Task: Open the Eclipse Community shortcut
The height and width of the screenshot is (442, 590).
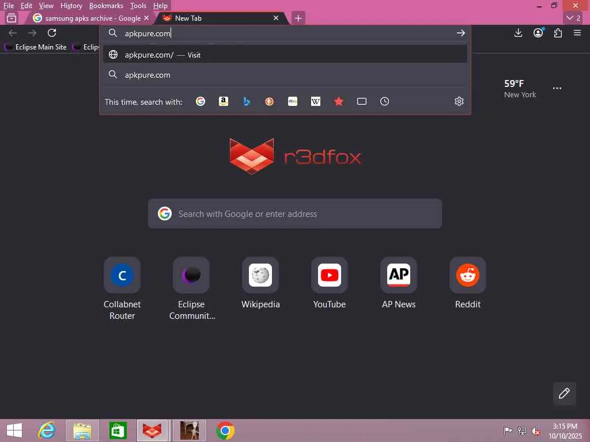Action: tap(191, 289)
